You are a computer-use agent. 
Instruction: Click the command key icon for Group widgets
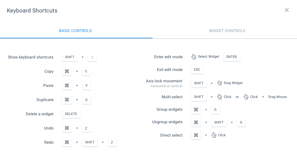(196, 109)
